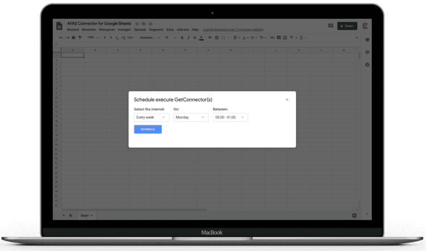This screenshot has width=426, height=251.
Task: Click the filter funnel icon
Action: pos(291,38)
